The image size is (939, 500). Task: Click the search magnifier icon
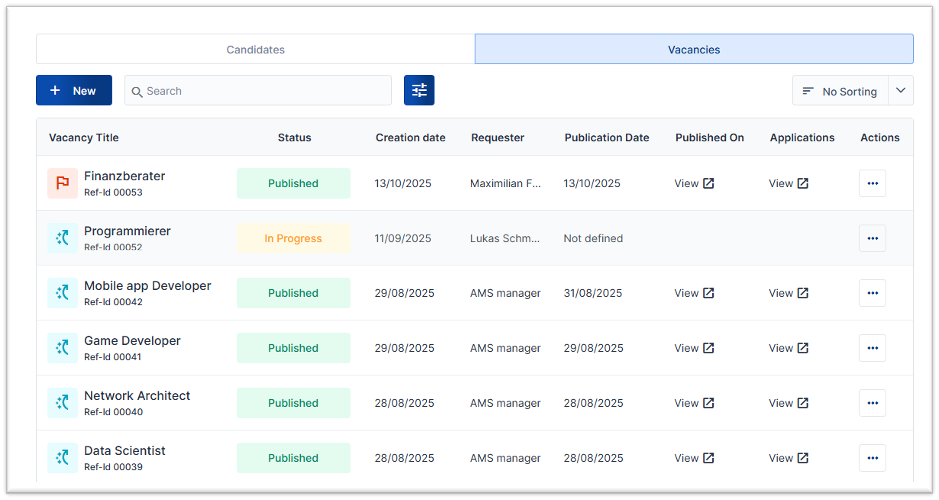point(137,91)
